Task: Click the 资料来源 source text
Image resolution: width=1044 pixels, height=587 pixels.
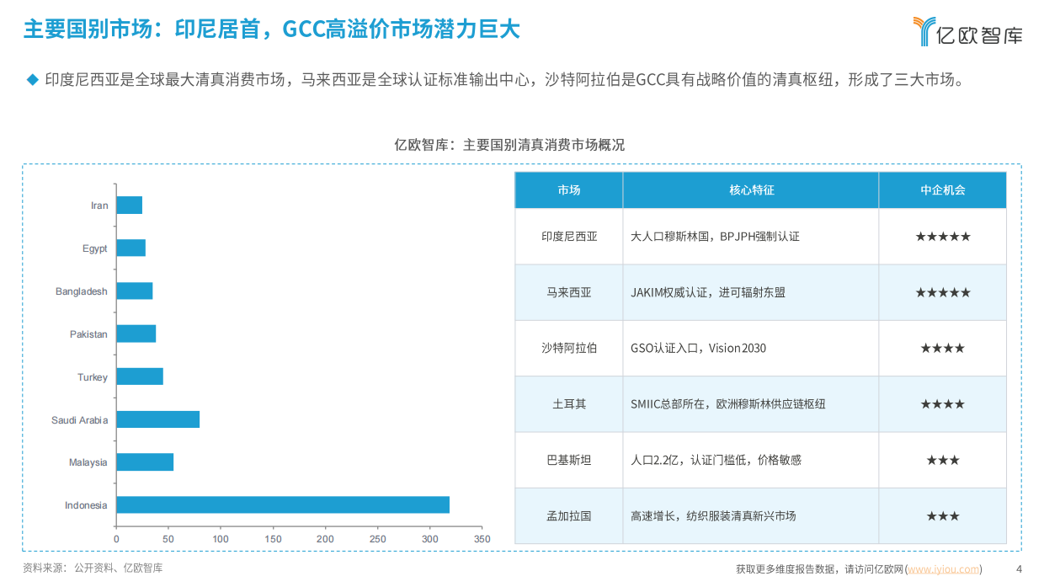Action: coord(93,568)
